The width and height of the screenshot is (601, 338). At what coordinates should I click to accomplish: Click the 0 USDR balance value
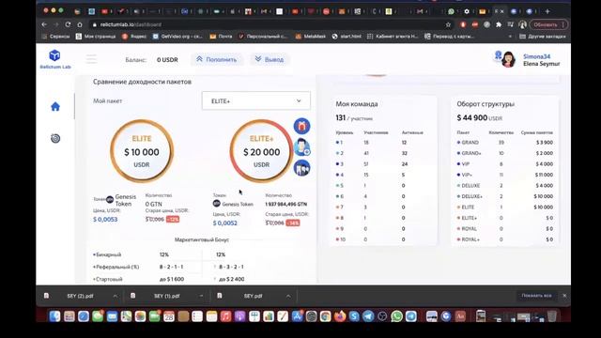point(167,60)
